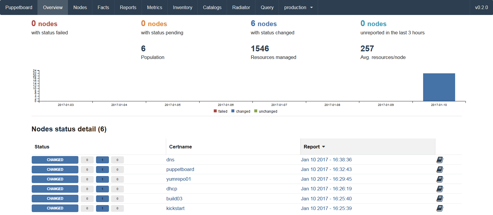Open the report book icon for dhcp
Screen dimensions: 493x215
click(440, 189)
